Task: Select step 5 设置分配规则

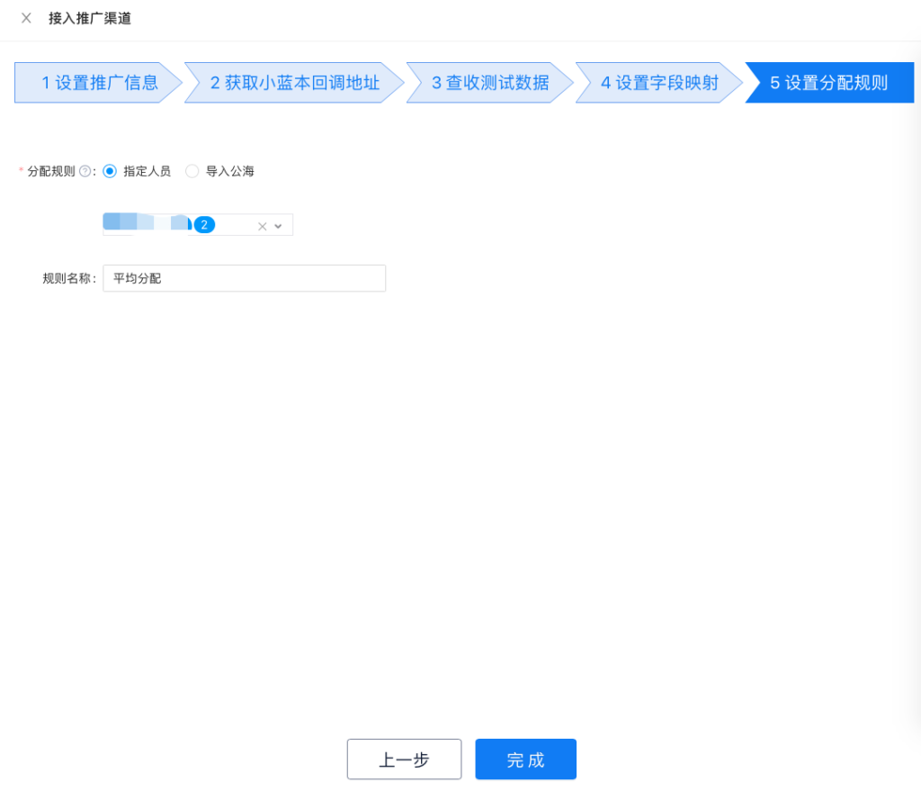Action: click(x=828, y=83)
